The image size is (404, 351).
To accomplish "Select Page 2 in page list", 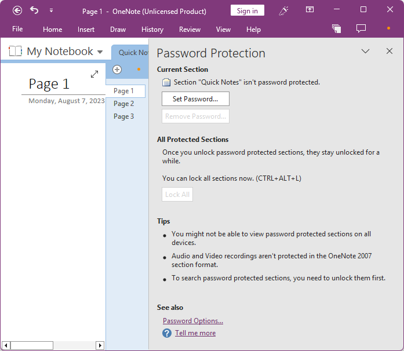I will click(123, 104).
